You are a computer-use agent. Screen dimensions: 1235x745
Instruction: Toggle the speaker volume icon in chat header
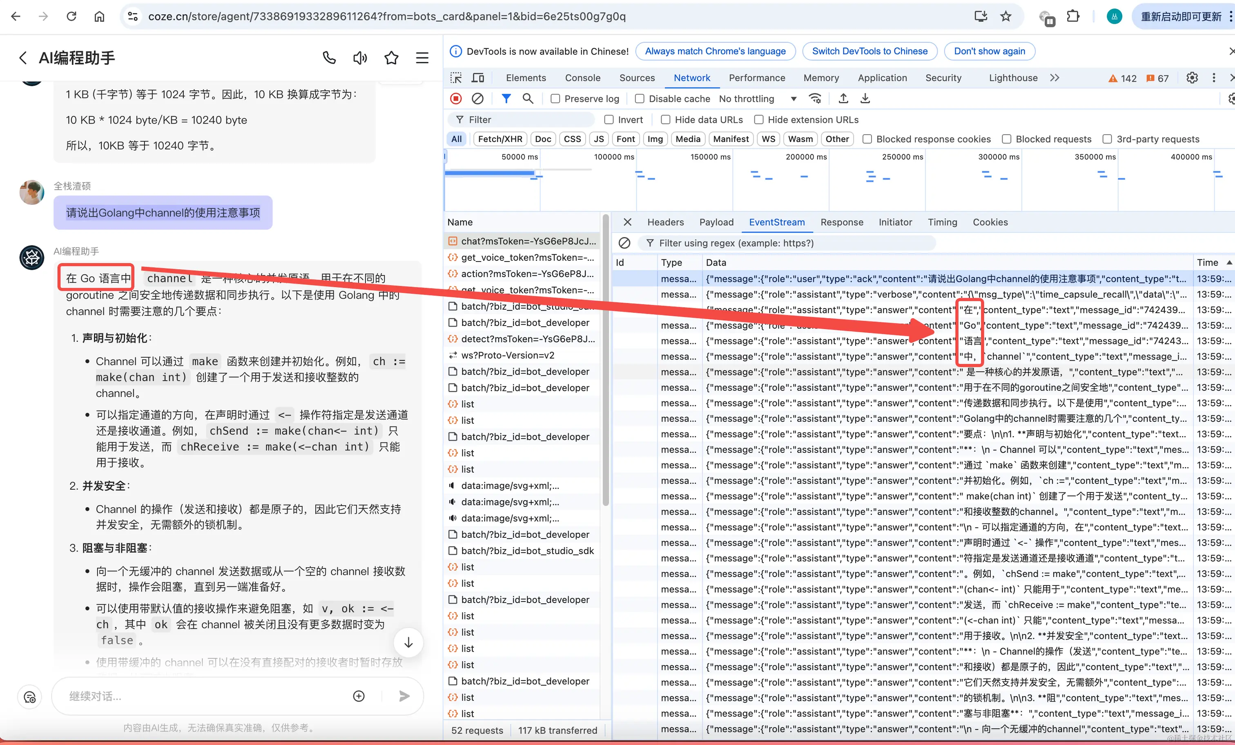[x=360, y=58]
